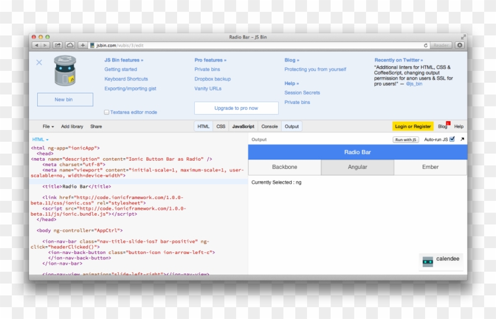Open the File dropdown menu

(48, 126)
